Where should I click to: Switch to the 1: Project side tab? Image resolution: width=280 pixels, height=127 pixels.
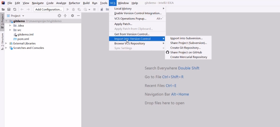(2, 21)
